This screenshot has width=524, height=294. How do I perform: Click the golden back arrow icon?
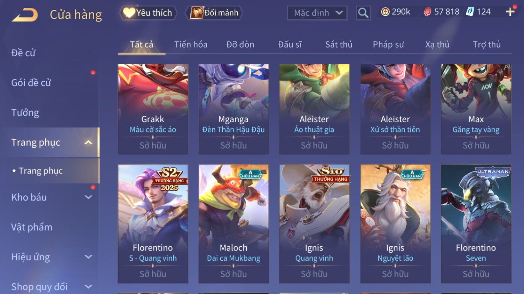[25, 15]
